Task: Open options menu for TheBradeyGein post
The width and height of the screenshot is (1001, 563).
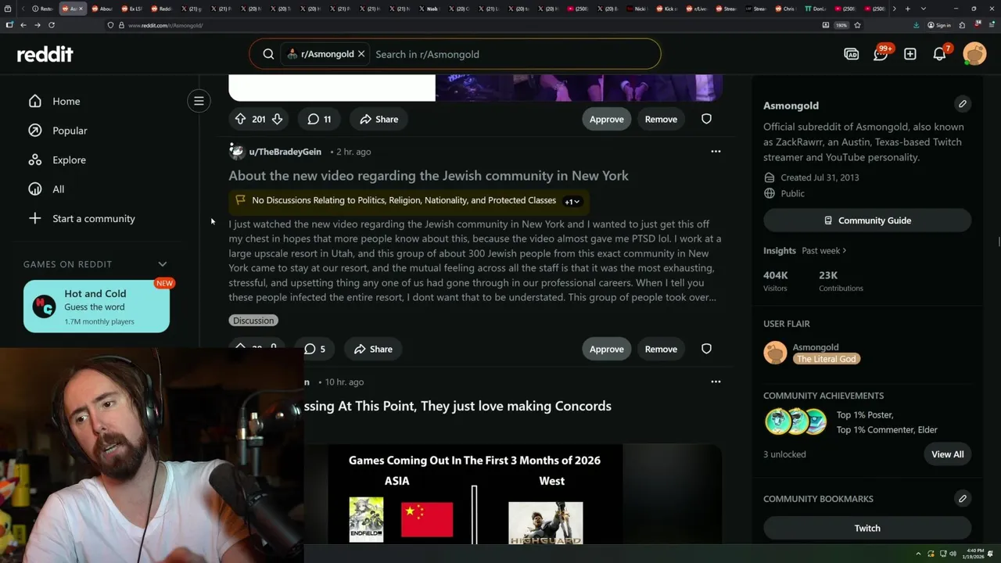Action: (x=716, y=152)
